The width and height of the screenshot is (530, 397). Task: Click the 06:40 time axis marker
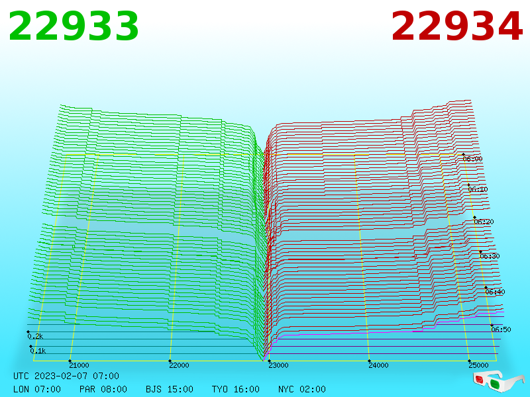495,292
